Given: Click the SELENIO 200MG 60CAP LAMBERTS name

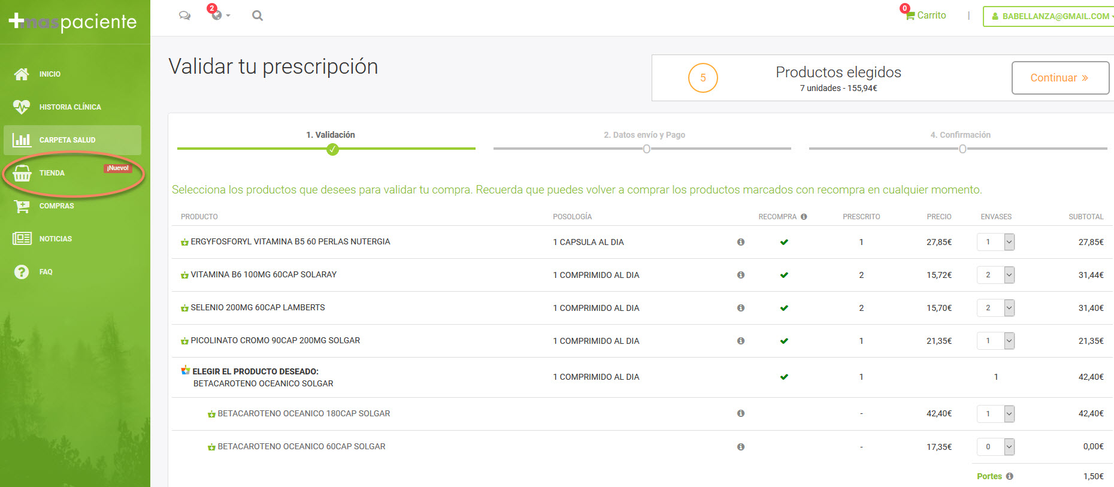Looking at the screenshot, I should click(x=258, y=307).
